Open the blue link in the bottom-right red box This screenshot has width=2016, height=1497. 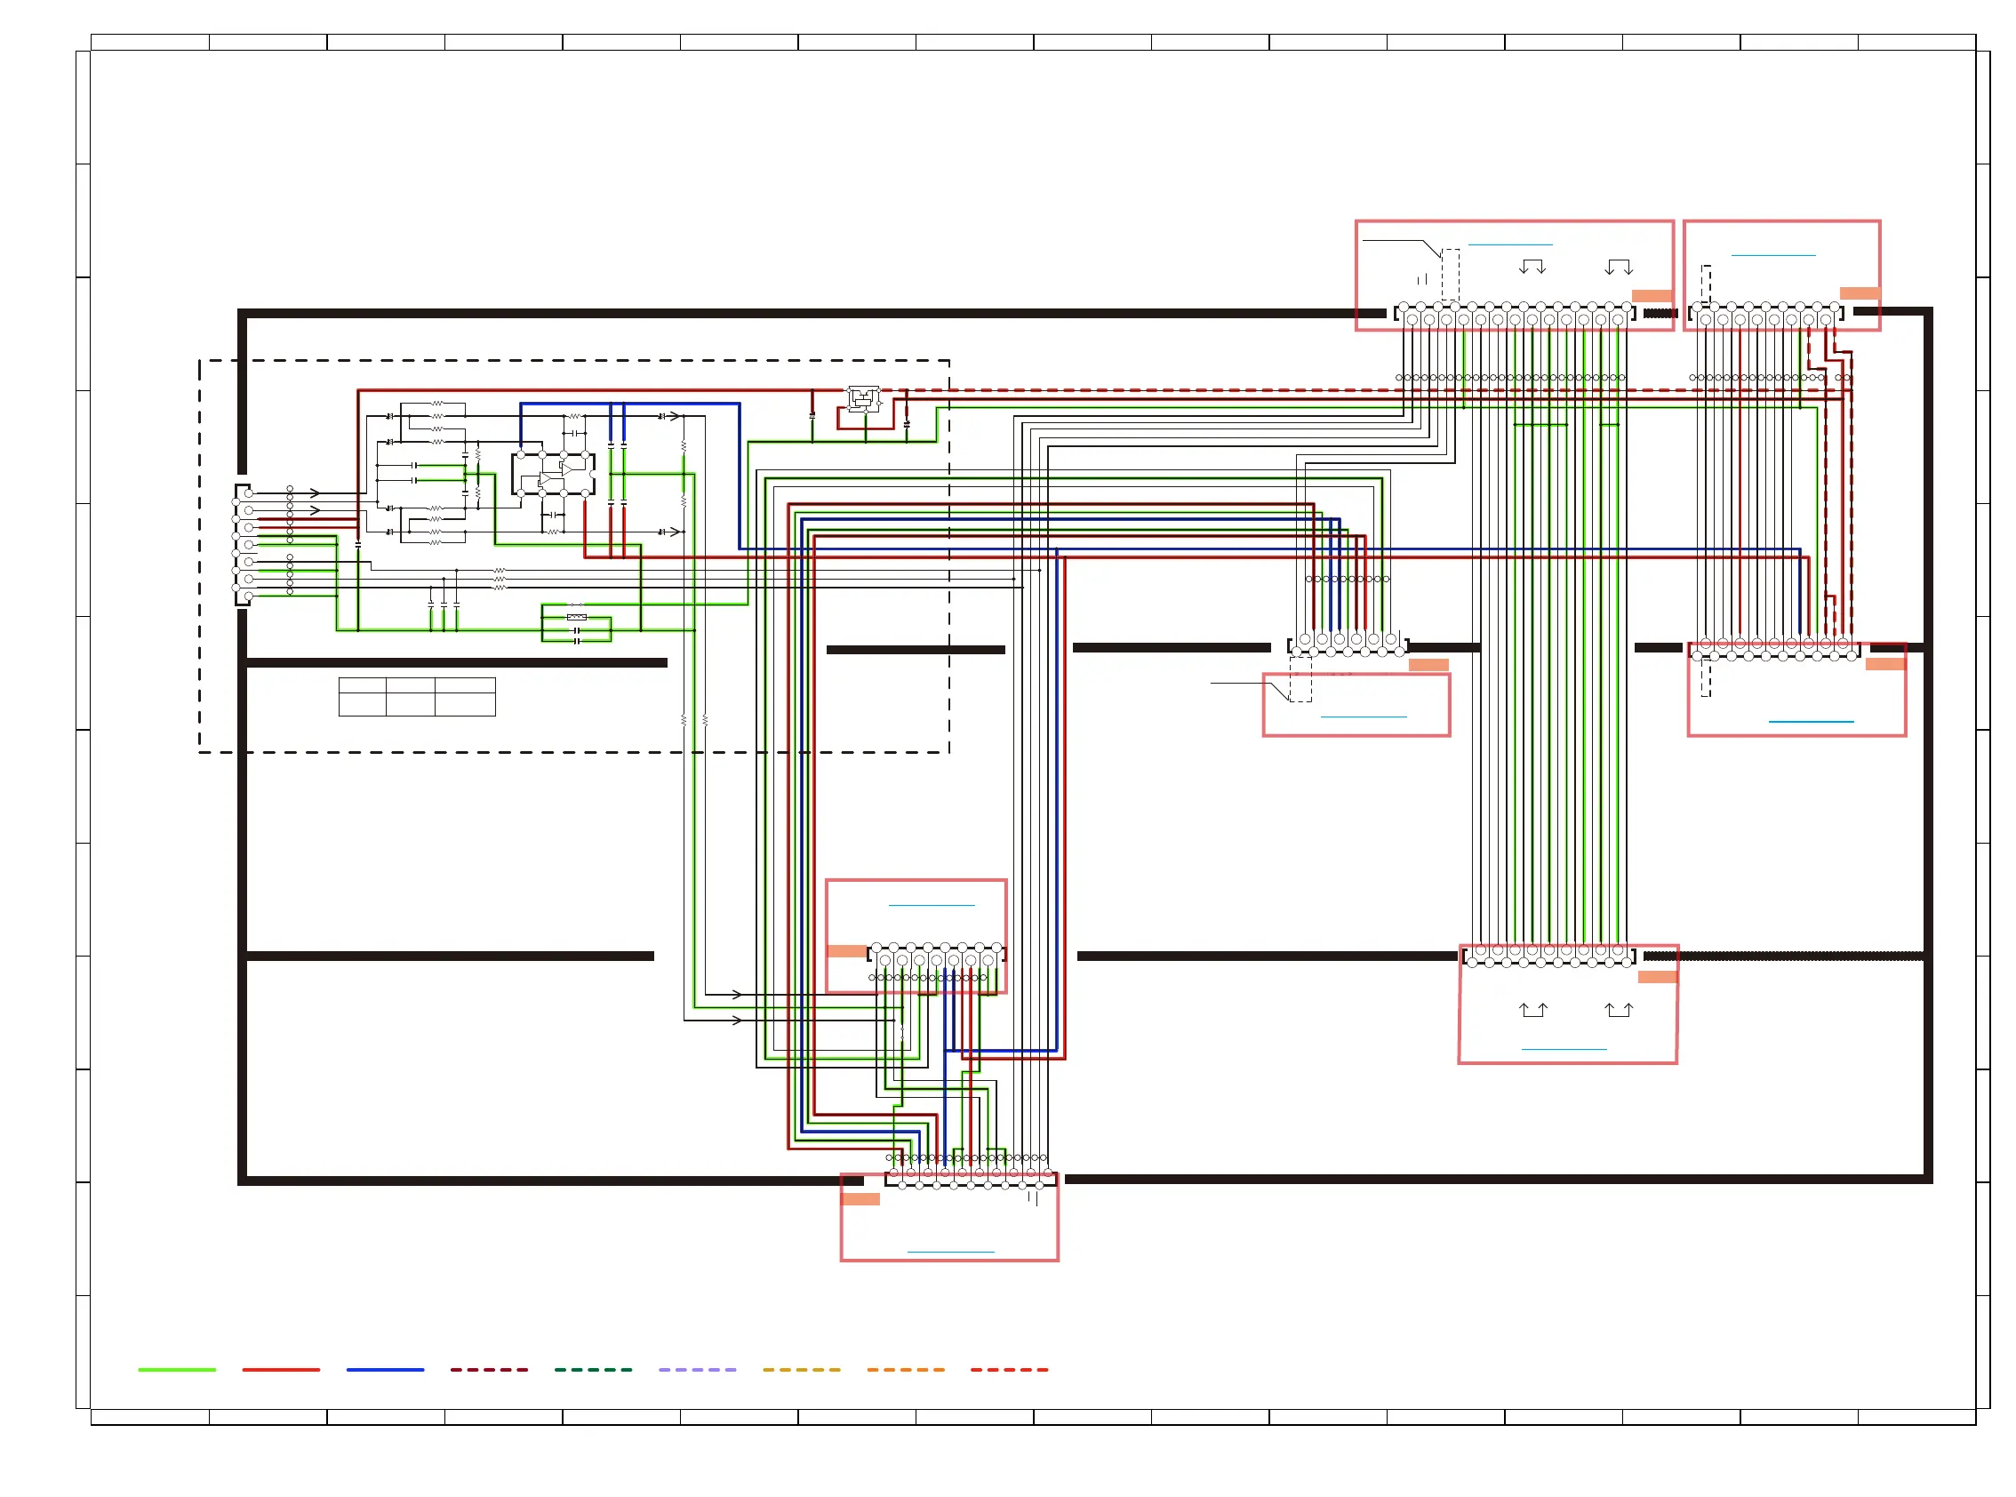1564,1049
